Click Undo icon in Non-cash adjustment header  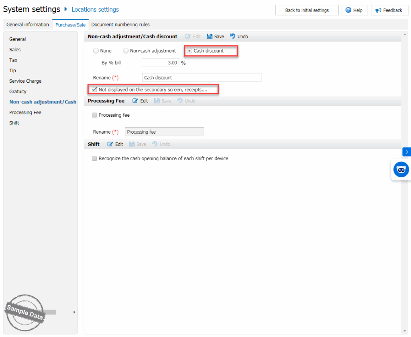232,37
